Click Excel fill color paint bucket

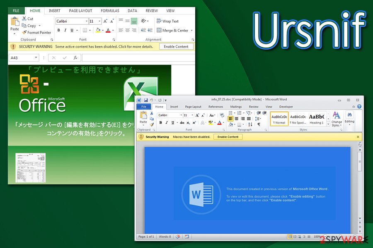tap(98, 30)
